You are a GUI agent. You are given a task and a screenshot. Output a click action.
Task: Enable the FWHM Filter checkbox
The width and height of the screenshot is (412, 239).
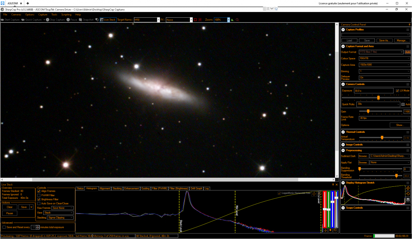point(39,195)
